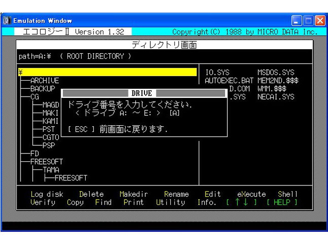
Task: Choose the Find command
Action: click(103, 202)
